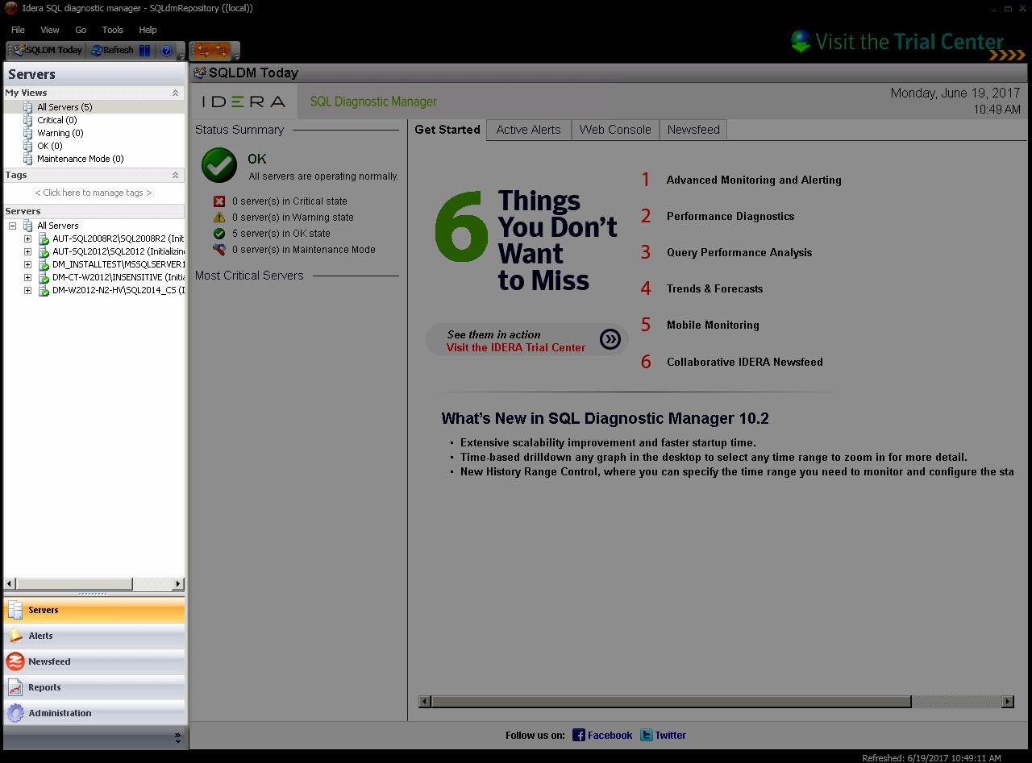
Task: Open help via blue question mark icon
Action: pos(166,50)
